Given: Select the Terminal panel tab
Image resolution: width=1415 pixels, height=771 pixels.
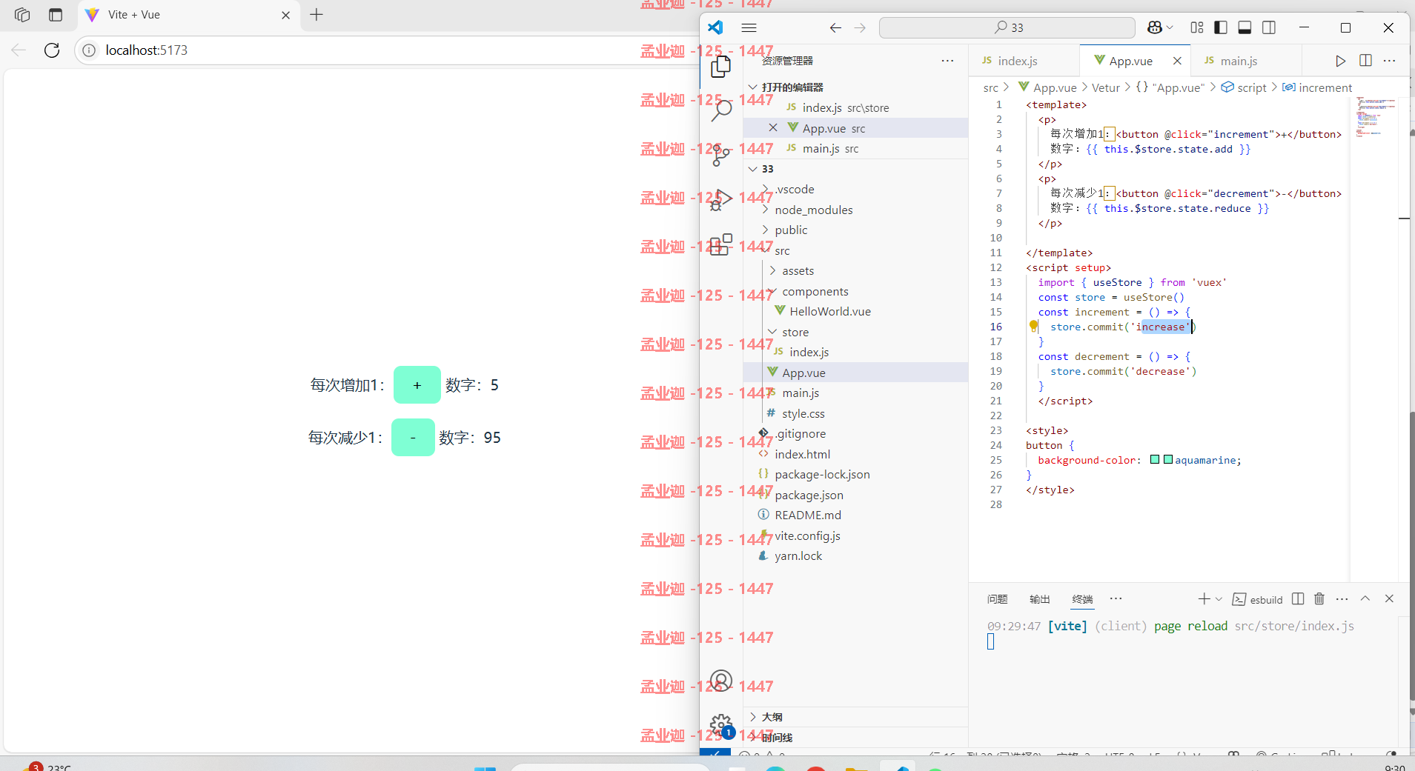Looking at the screenshot, I should (1082, 599).
